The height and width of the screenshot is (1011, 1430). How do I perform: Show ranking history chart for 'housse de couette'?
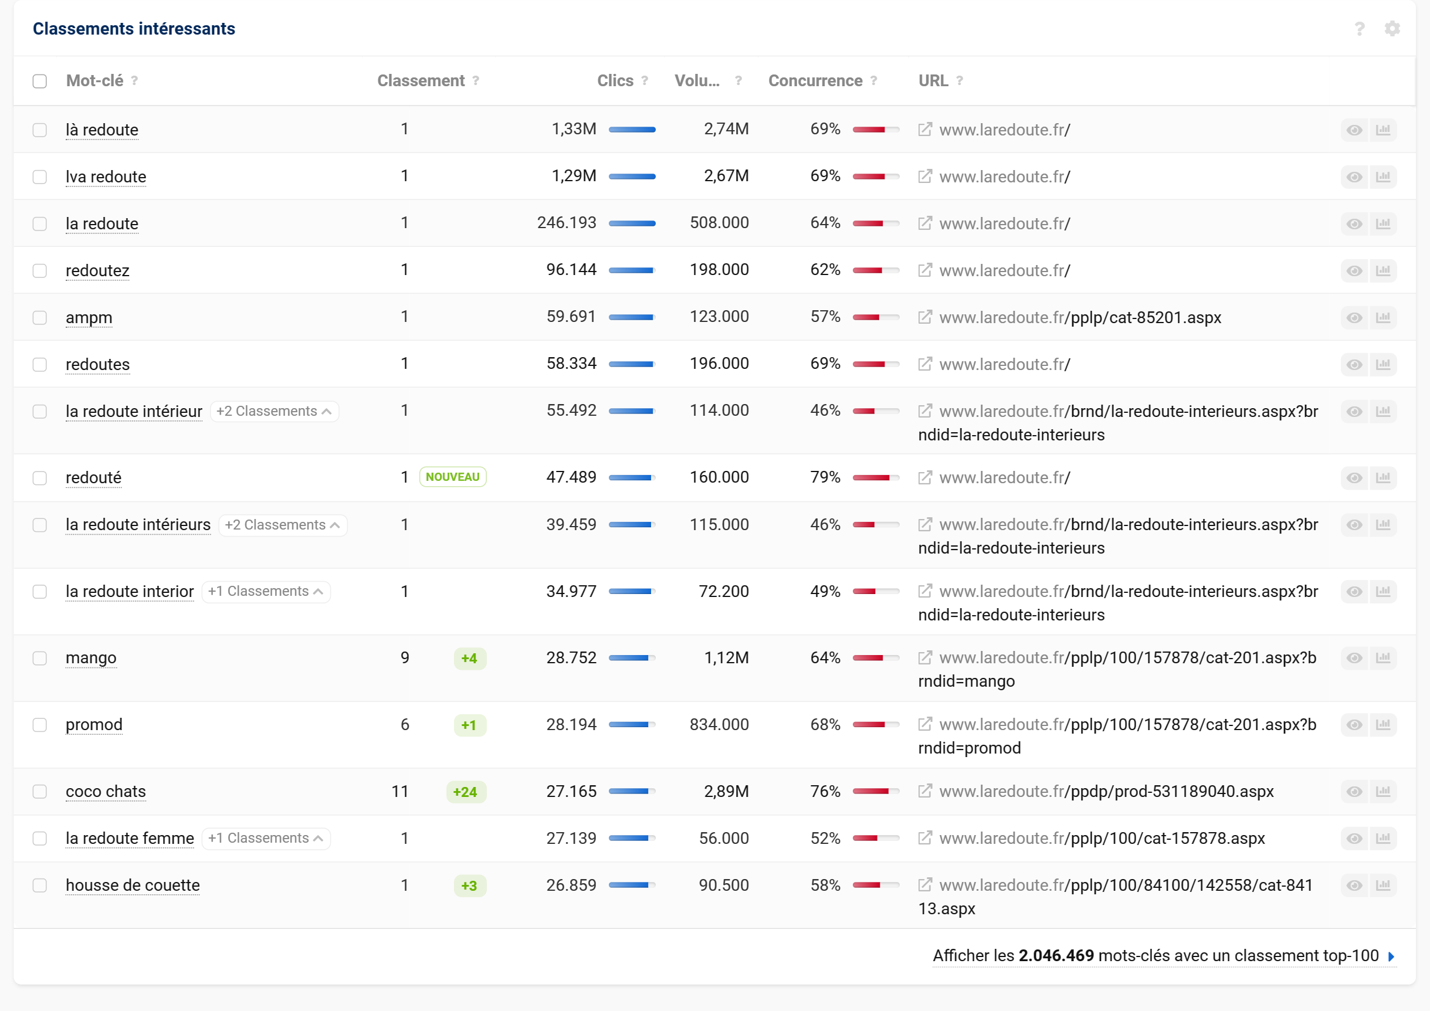[x=1383, y=886]
